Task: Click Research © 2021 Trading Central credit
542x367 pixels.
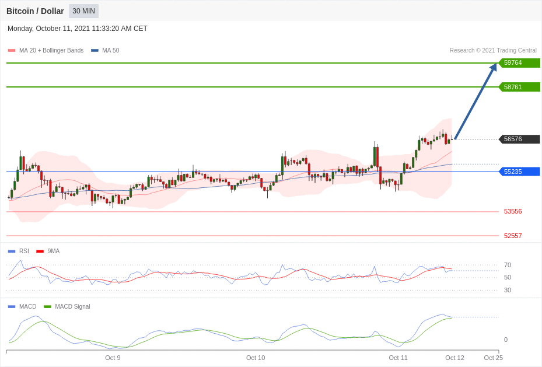Action: 493,50
